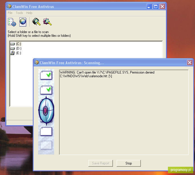Click the C: hard drive icon
This screenshot has width=195, height=175.
pyautogui.click(x=13, y=44)
